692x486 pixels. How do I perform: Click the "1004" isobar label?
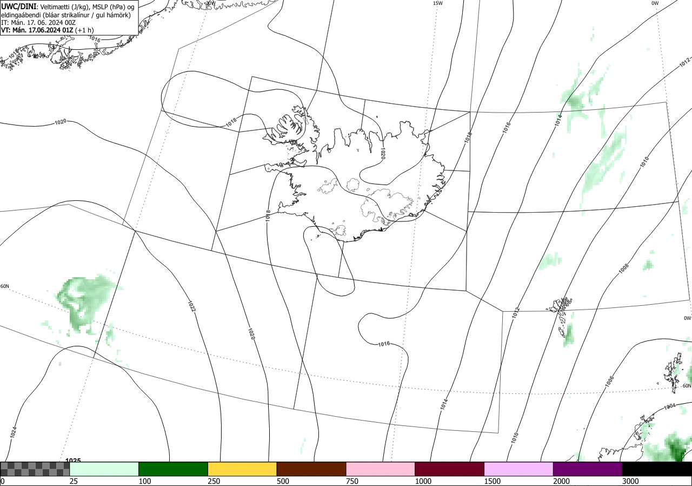coord(670,406)
